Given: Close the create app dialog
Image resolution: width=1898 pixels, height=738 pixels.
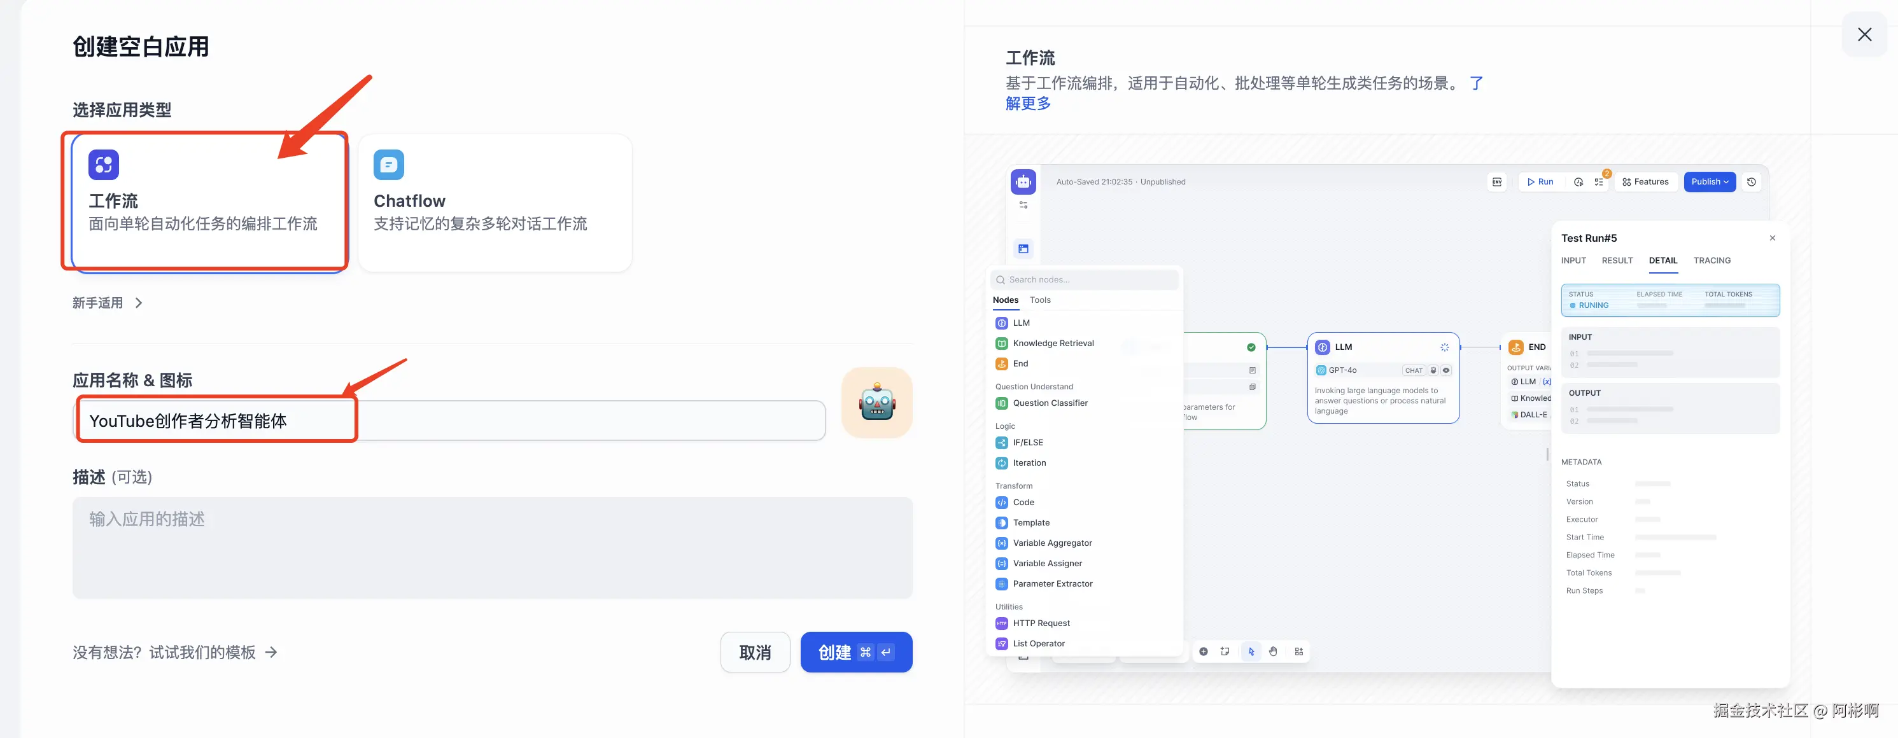Looking at the screenshot, I should [1864, 34].
